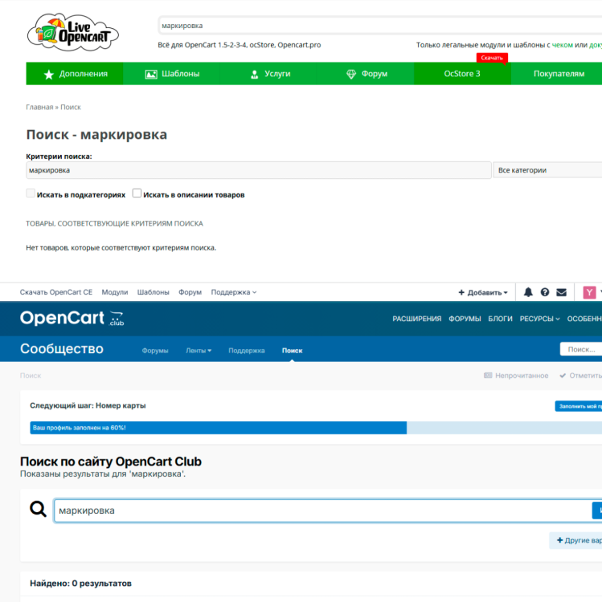Toggle 'Искать в подкатегориях' checkbox

31,193
